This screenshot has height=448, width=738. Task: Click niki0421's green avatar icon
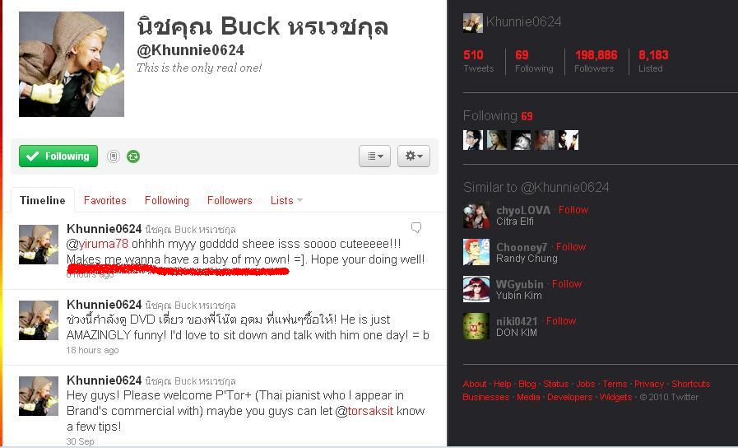coord(476,326)
